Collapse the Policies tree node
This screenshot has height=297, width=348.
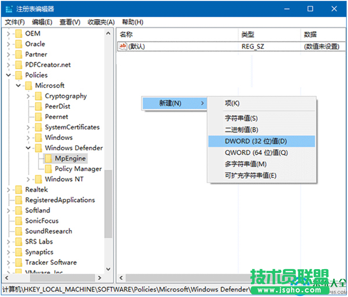(x=8, y=75)
